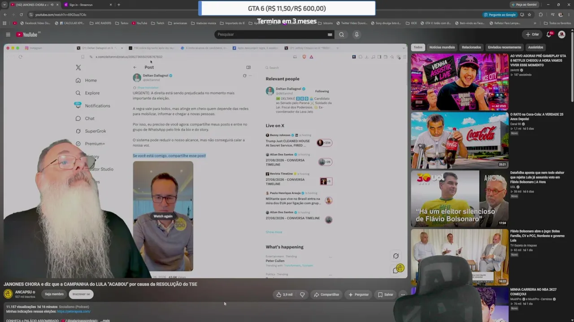
Task: Open the YouTube bookmark in bookmarks bar
Action: point(139,23)
